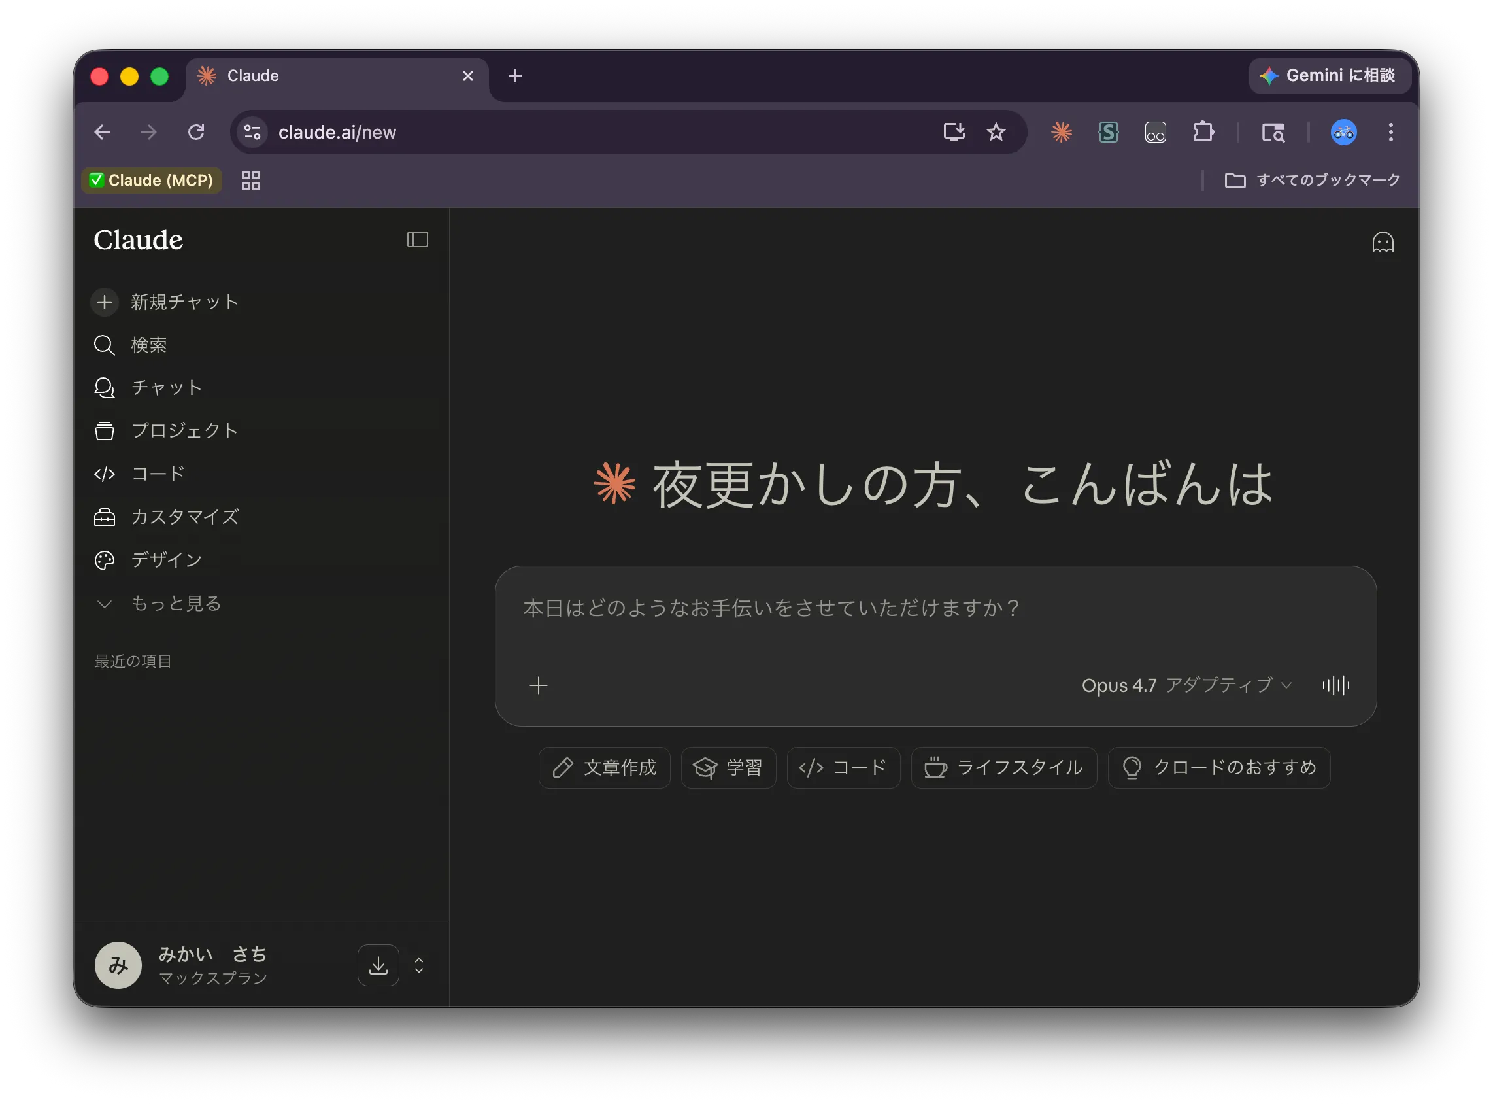This screenshot has height=1104, width=1493.
Task: Open the eyes extension icon
Action: [x=1155, y=132]
